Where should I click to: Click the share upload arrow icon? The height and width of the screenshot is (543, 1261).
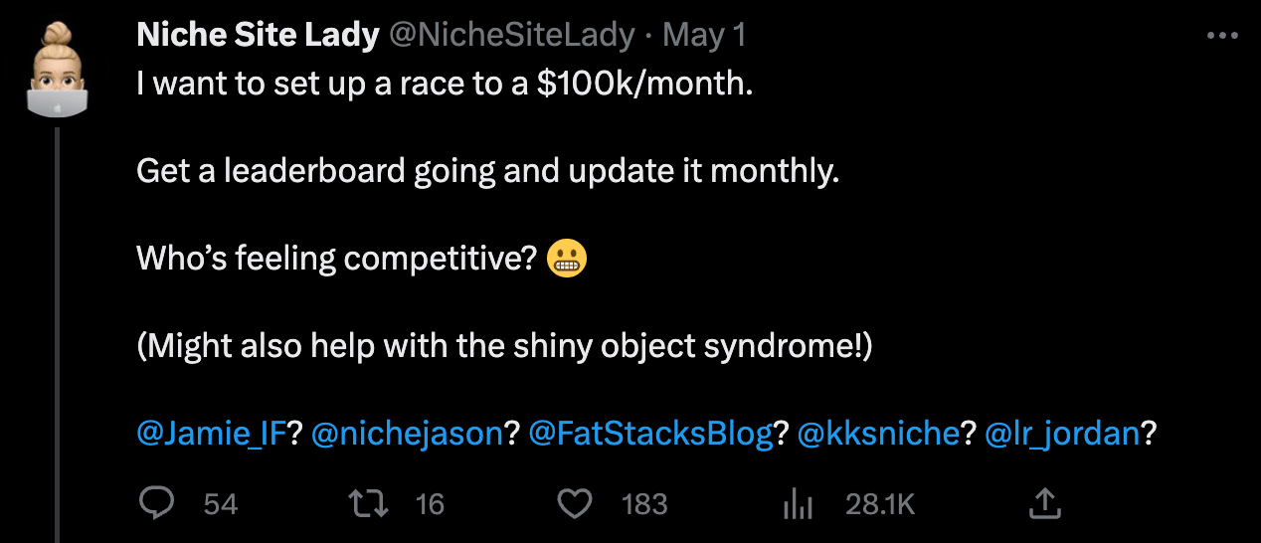1043,504
